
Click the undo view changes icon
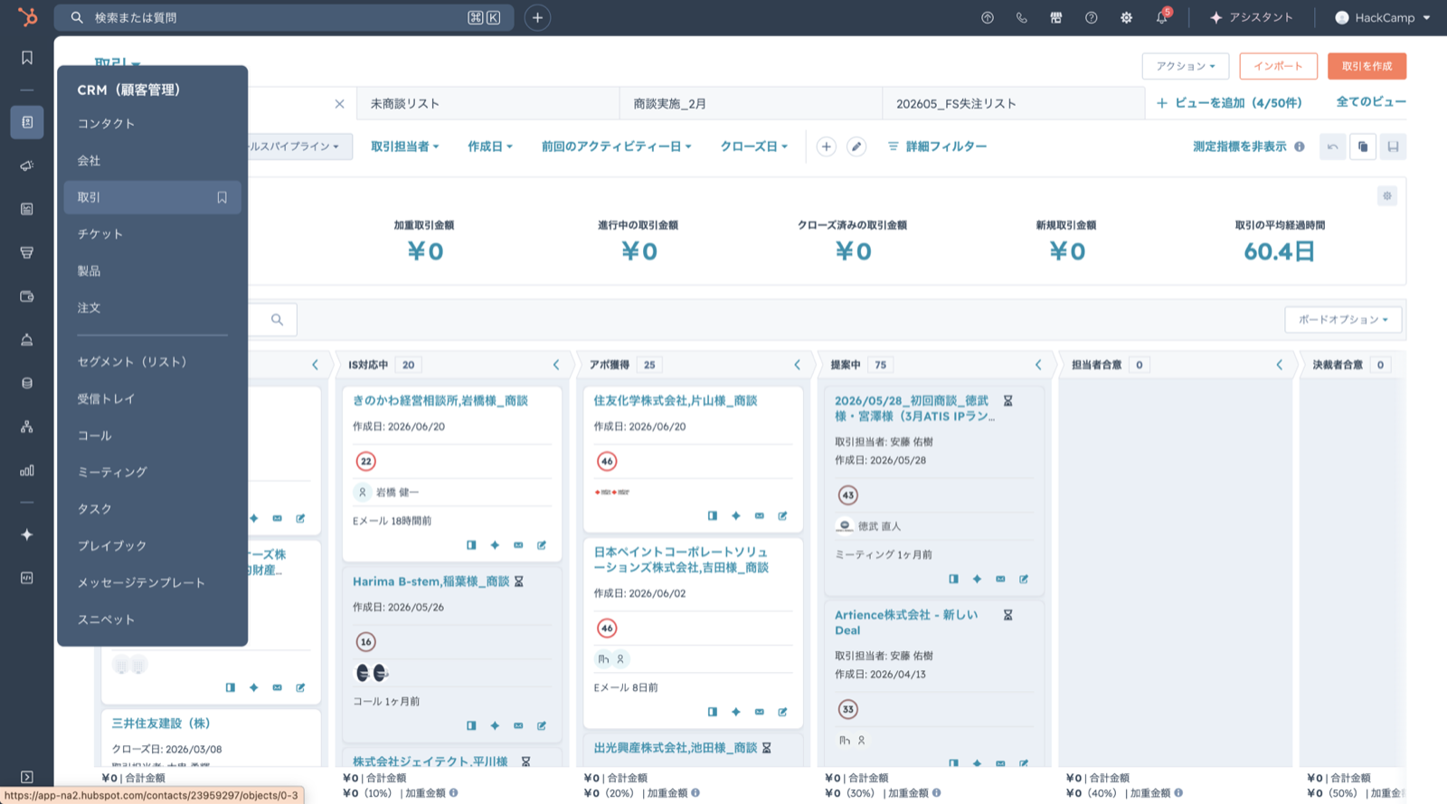click(1333, 147)
